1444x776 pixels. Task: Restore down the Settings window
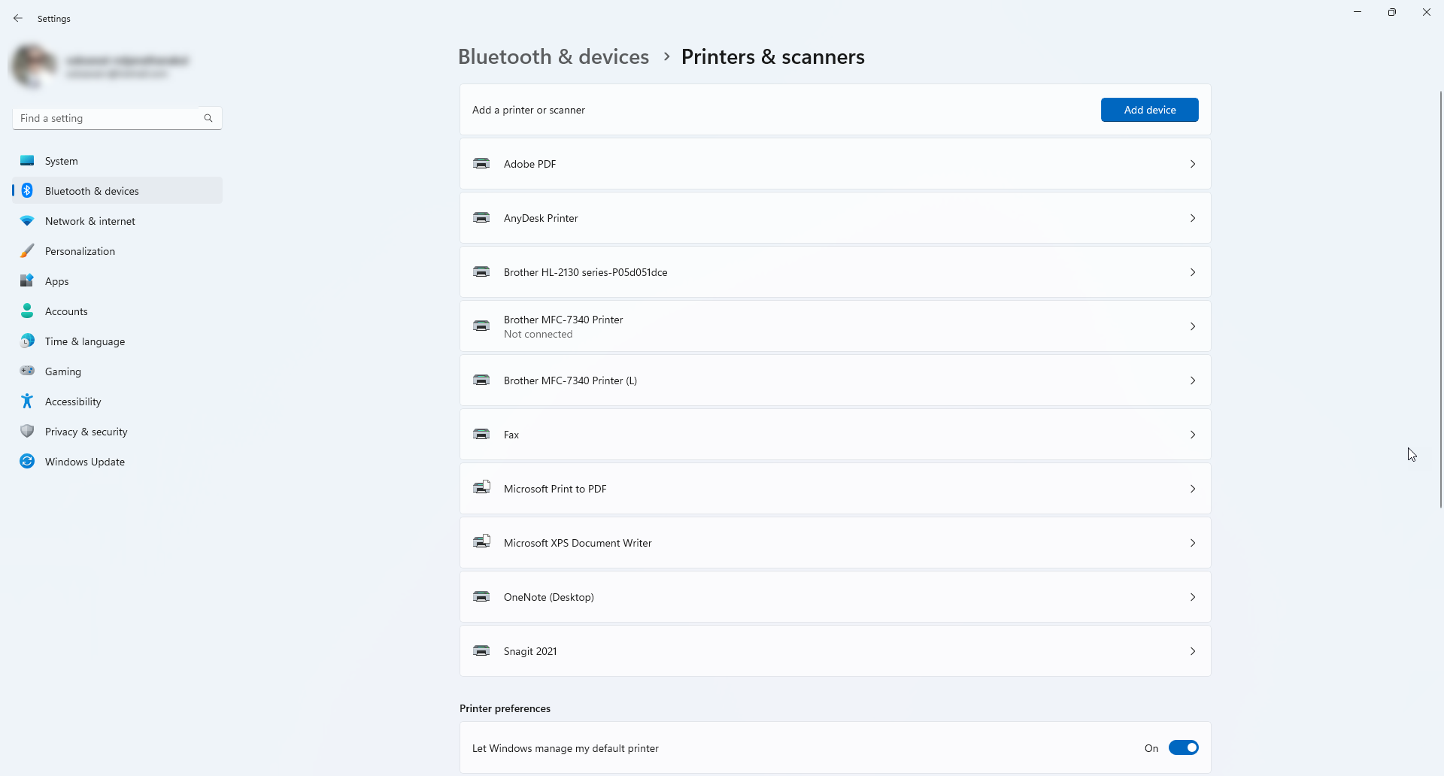click(x=1392, y=12)
